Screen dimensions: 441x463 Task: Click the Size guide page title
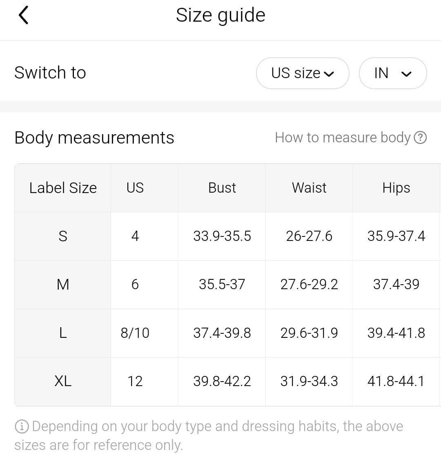tap(220, 15)
